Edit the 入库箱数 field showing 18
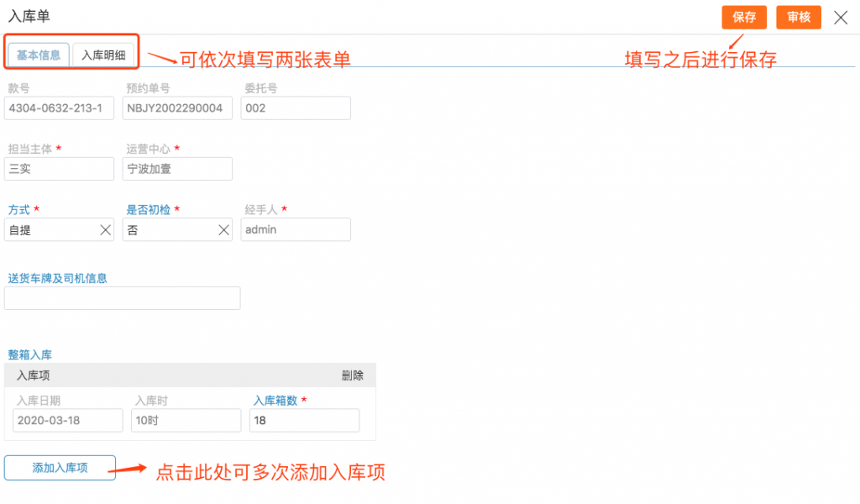 (x=304, y=421)
